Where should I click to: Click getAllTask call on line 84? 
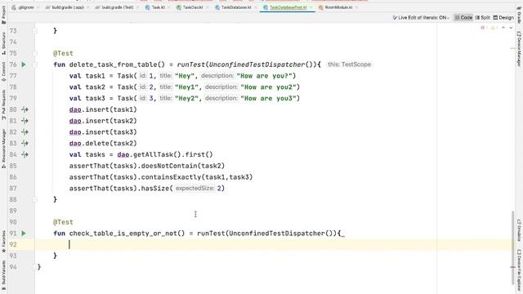click(x=153, y=154)
